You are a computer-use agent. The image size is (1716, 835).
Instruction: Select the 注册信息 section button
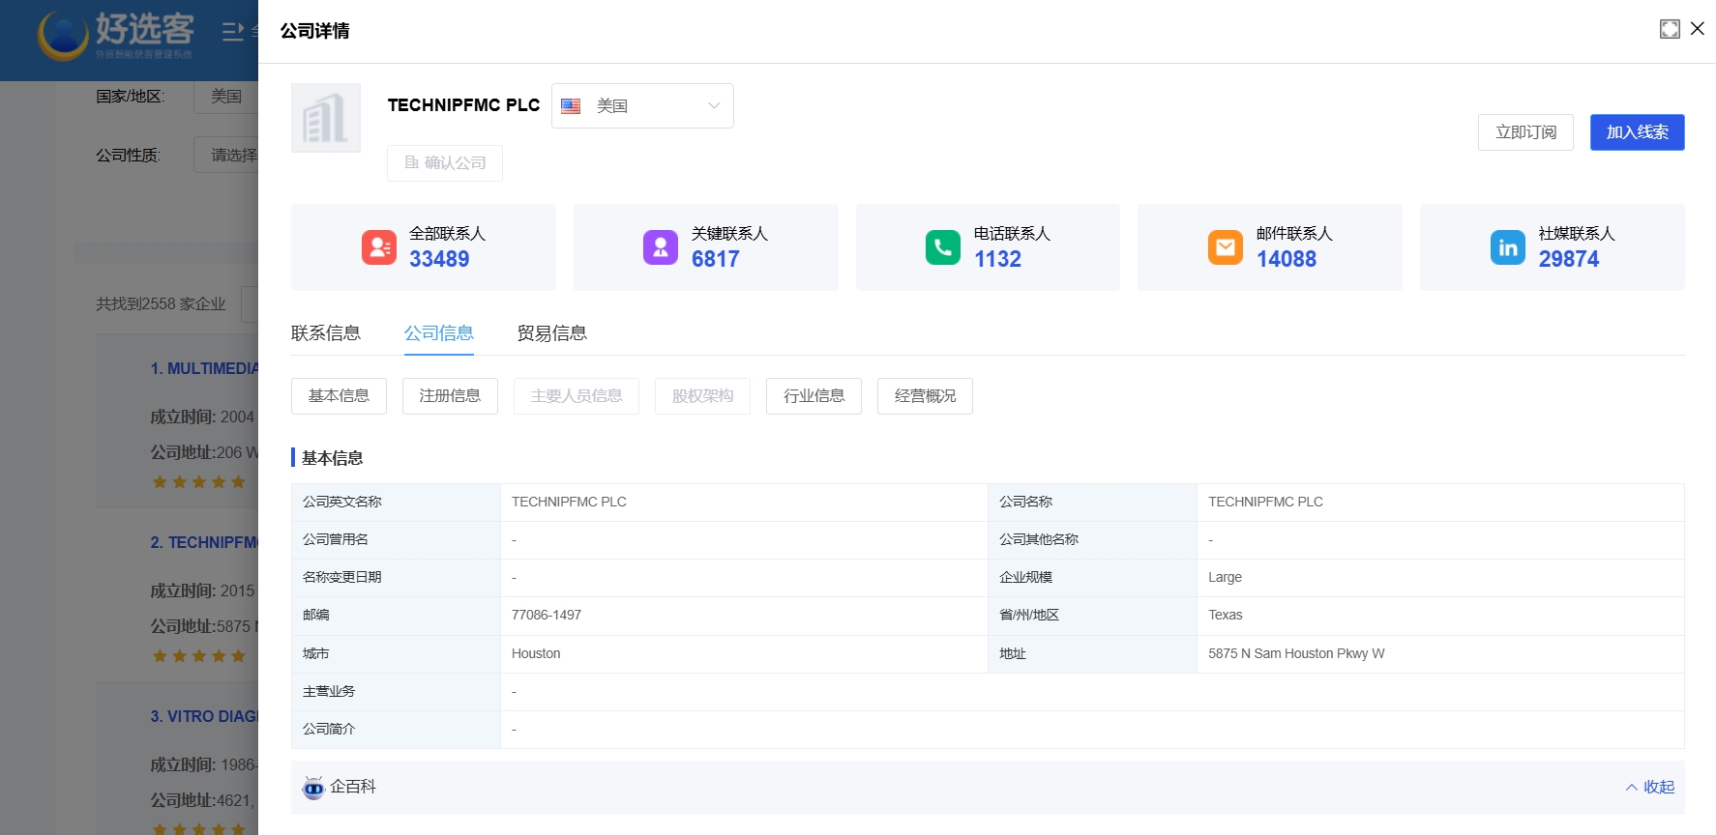[x=450, y=396]
